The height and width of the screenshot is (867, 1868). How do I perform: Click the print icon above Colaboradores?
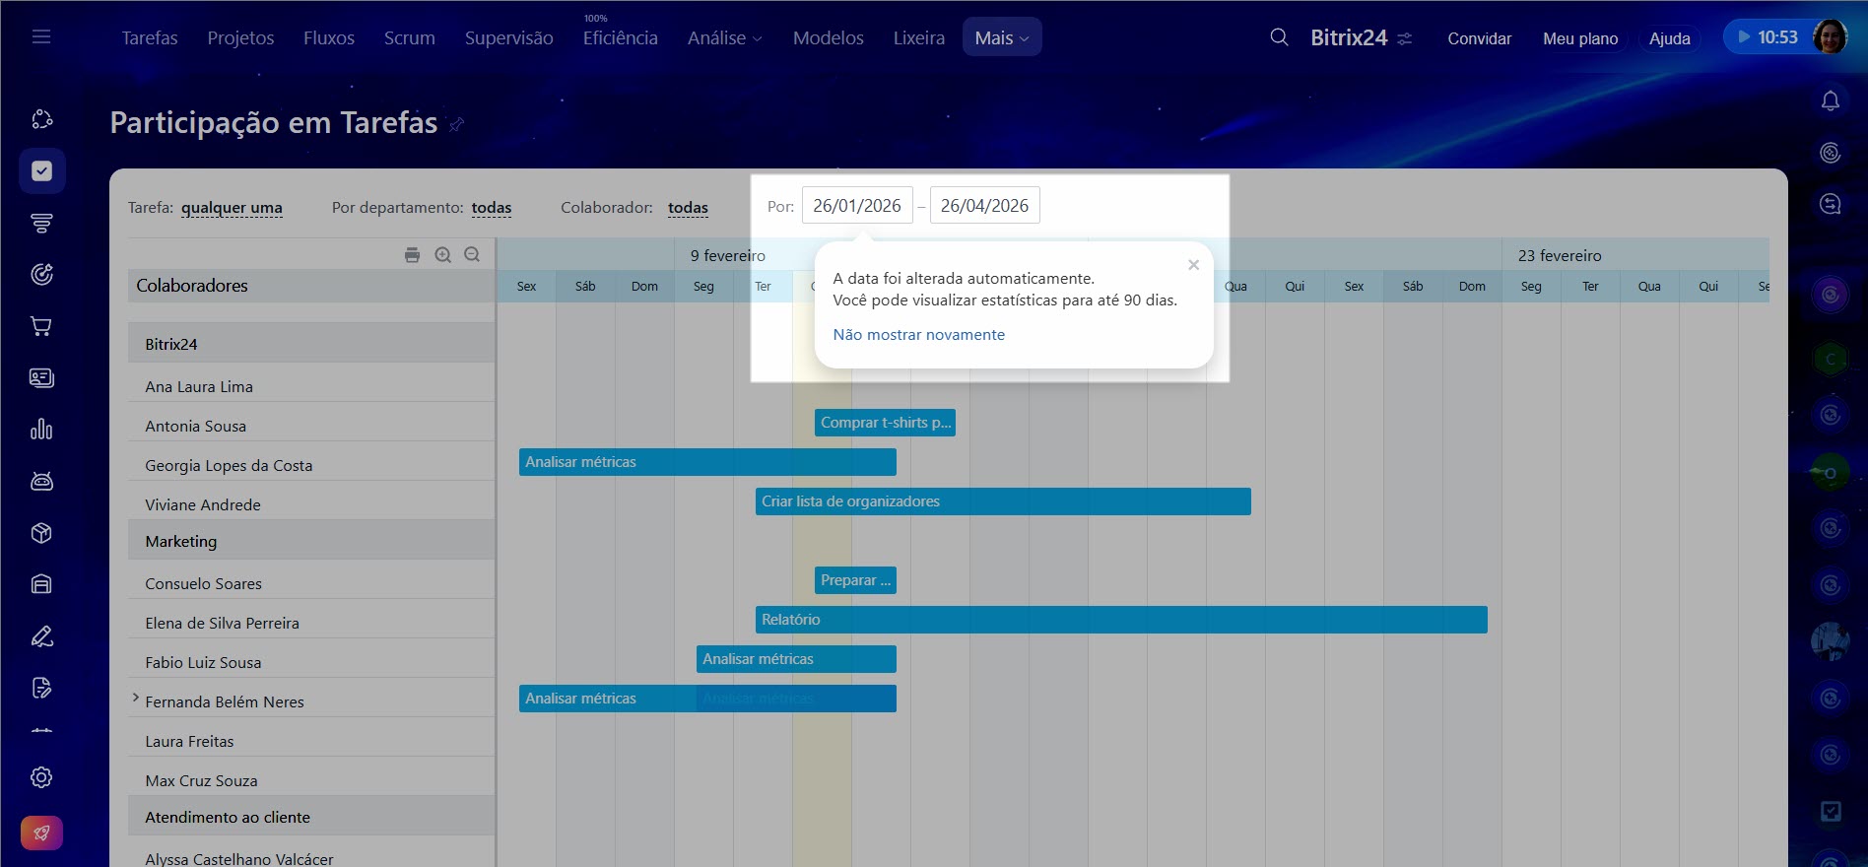click(412, 255)
